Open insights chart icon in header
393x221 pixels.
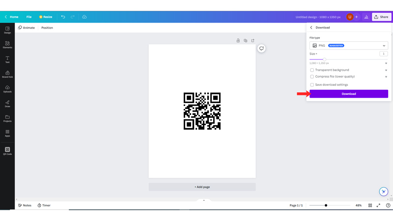click(x=366, y=17)
